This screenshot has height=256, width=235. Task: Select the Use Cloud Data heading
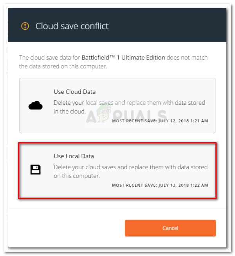(x=74, y=92)
